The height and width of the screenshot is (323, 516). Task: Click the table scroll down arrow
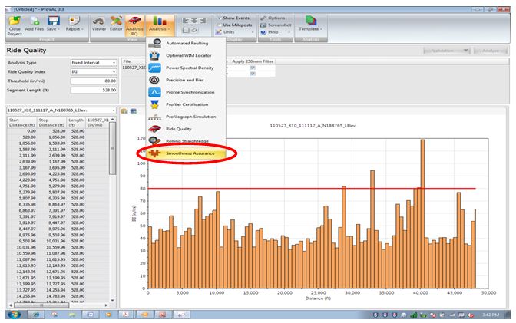[x=112, y=300]
